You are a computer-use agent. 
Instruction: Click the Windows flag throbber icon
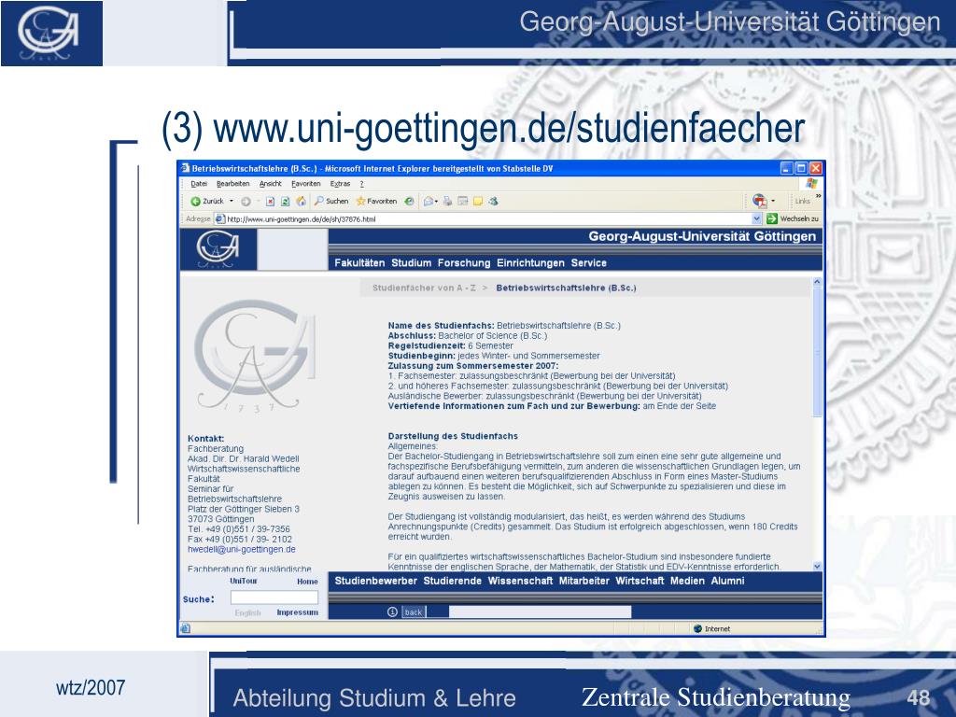pyautogui.click(x=811, y=184)
